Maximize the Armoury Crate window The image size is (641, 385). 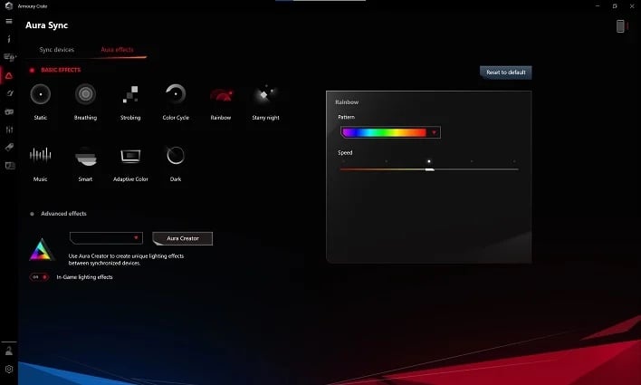615,6
